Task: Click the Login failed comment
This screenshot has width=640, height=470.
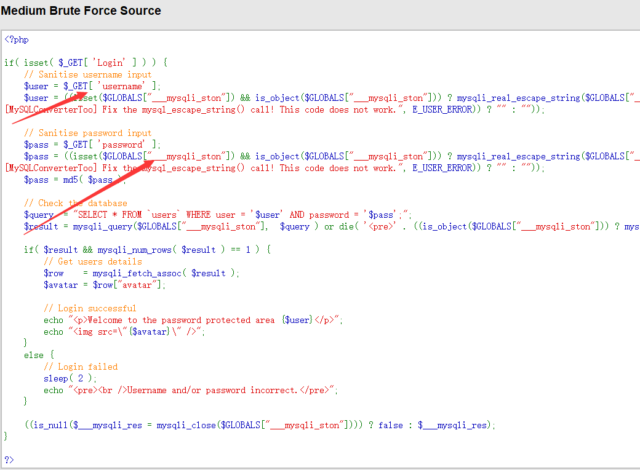Action: (80, 367)
